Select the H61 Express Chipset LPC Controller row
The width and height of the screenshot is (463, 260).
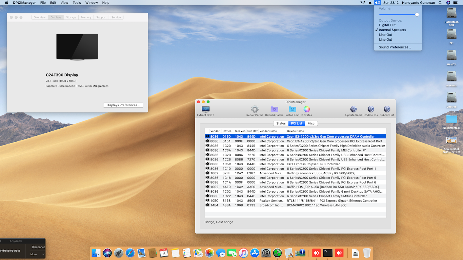click(x=296, y=164)
